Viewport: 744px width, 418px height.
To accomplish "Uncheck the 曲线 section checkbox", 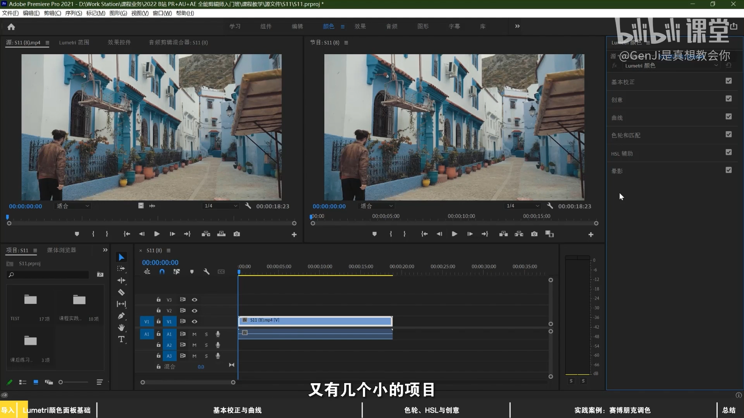I will [x=728, y=116].
